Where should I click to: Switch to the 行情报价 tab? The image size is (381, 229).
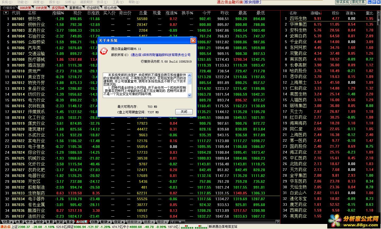pyautogui.click(x=9, y=8)
